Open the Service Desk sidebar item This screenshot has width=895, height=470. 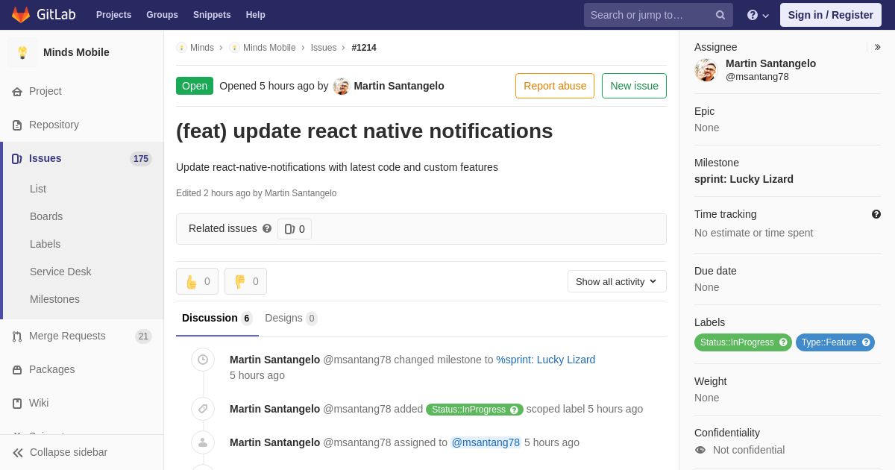(x=60, y=272)
